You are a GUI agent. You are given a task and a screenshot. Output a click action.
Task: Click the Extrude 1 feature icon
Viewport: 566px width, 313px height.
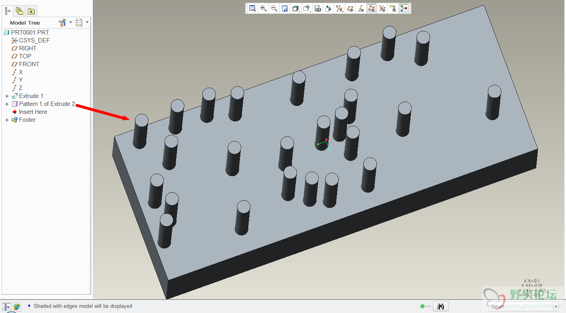pyautogui.click(x=15, y=96)
